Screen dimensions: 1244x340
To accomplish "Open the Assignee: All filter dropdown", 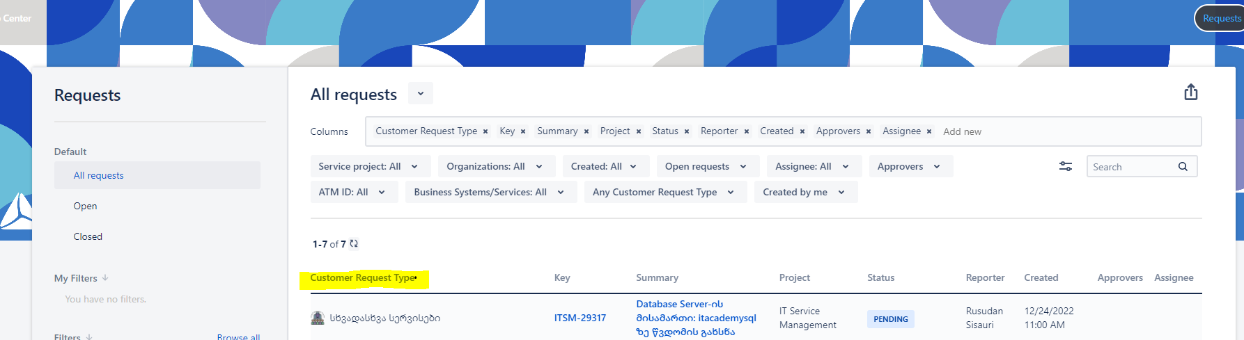I will pyautogui.click(x=814, y=166).
